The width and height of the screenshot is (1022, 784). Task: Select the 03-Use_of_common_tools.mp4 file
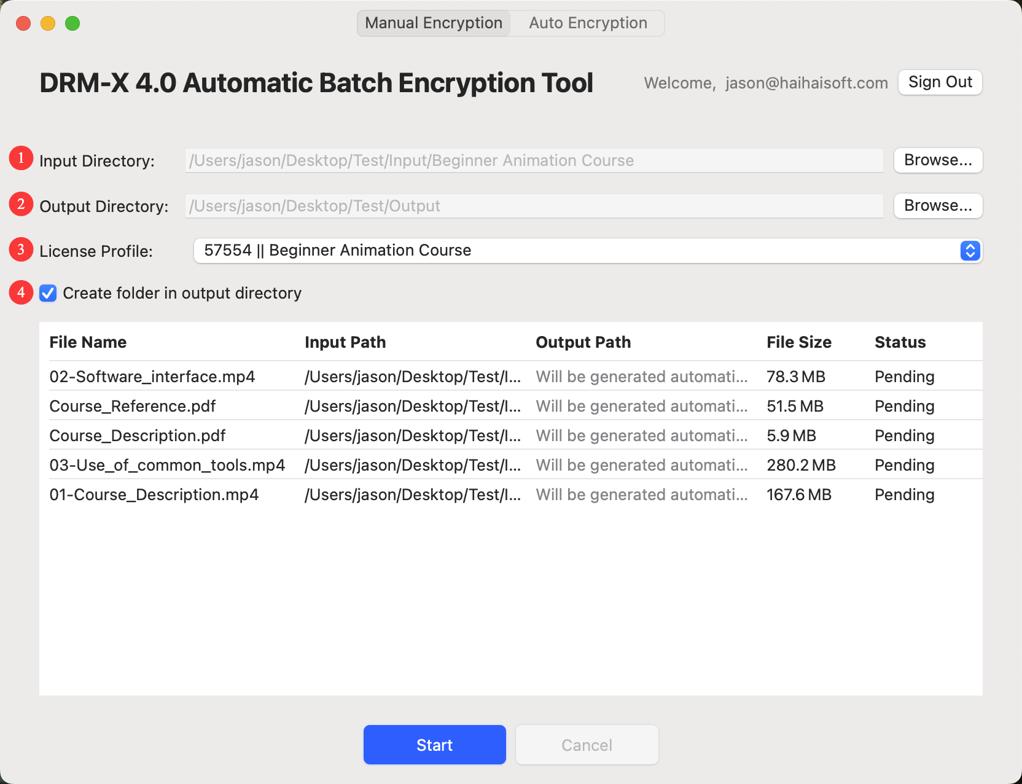click(167, 465)
